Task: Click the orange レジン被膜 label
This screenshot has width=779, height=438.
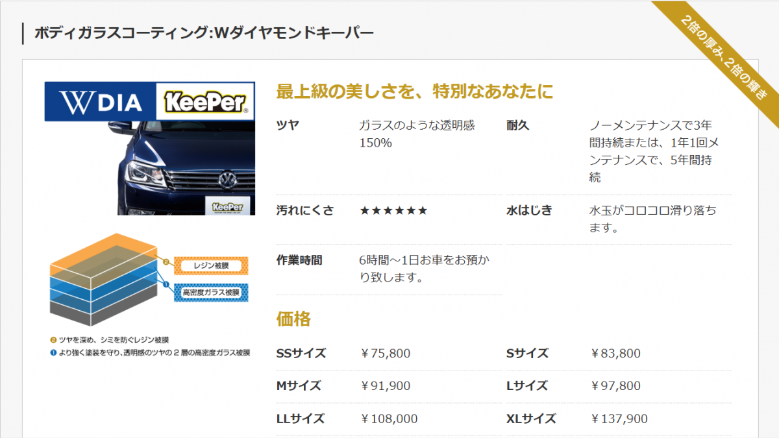Action: point(211,265)
